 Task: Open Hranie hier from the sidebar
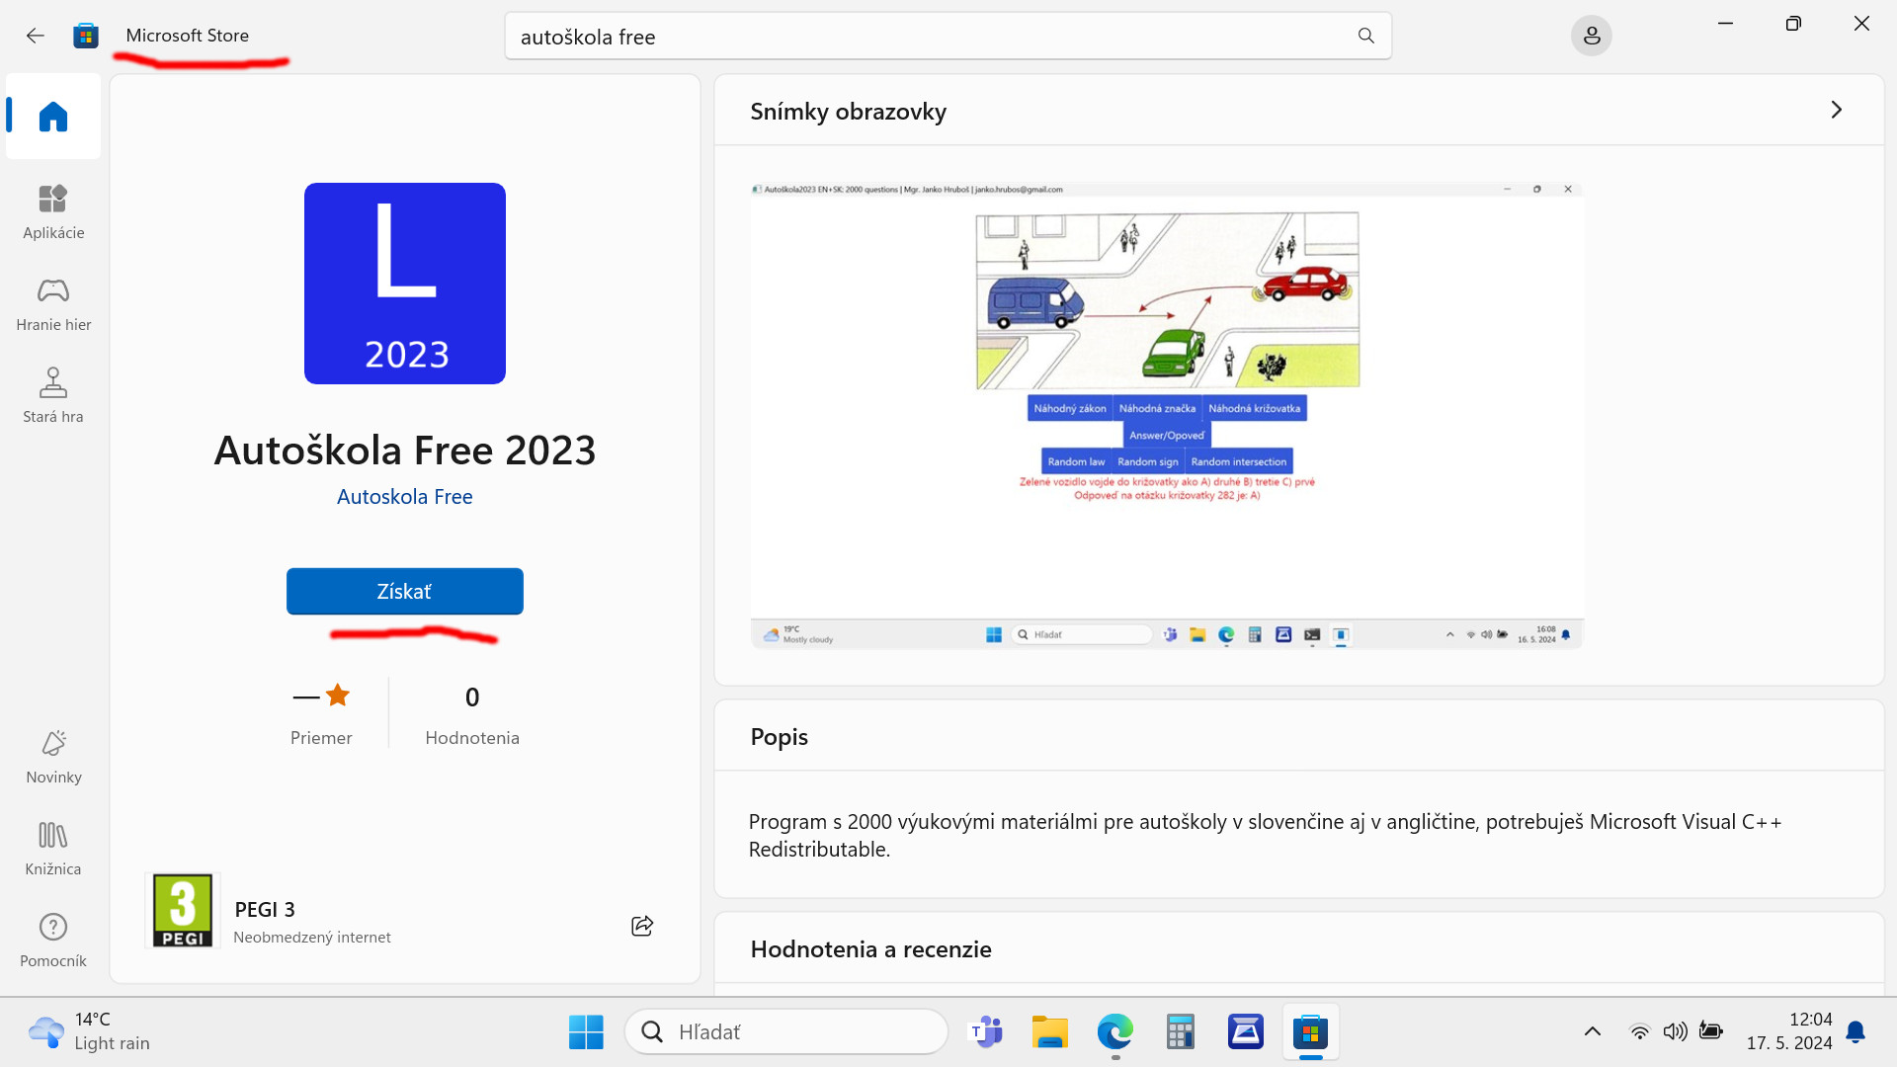pos(52,302)
